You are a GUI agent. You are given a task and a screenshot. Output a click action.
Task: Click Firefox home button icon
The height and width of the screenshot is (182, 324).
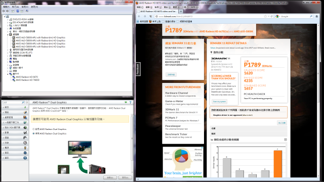[x=316, y=16]
